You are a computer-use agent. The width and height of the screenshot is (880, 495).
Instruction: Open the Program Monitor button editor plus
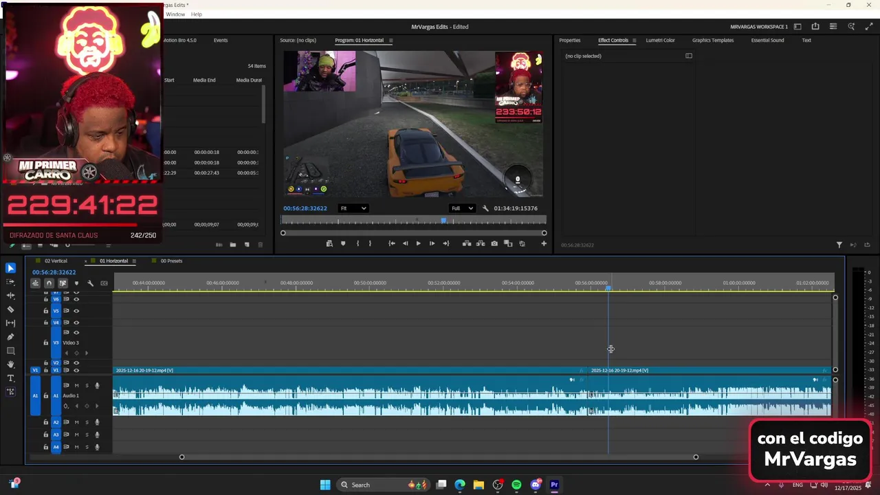pyautogui.click(x=544, y=243)
